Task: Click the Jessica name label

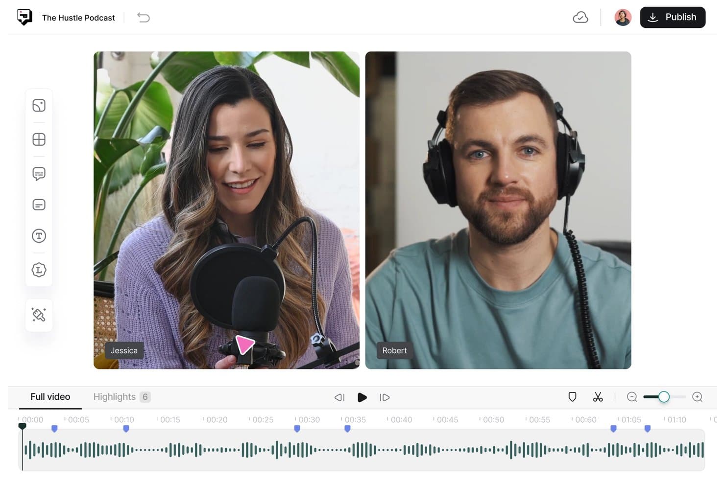Action: pyautogui.click(x=124, y=350)
